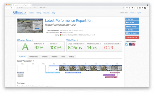Viewport: 154px width, 93px height.
Task: Click the browser profile avatar
Action: tap(145, 8)
